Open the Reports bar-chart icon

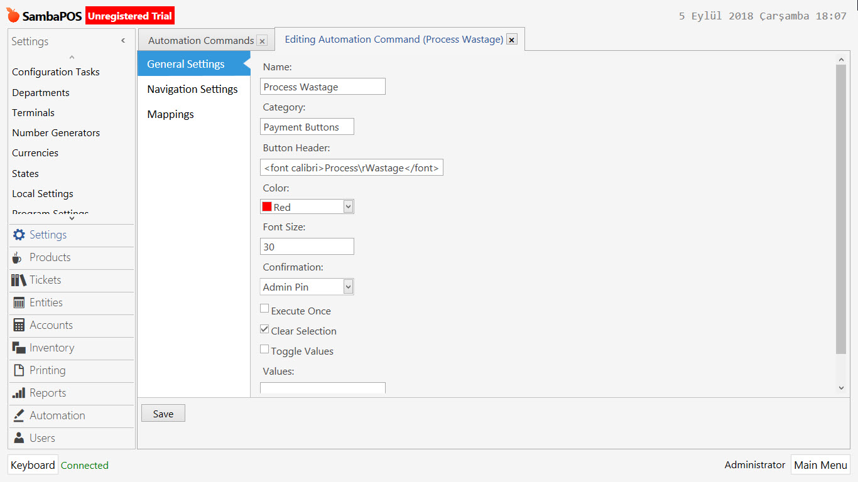point(18,393)
